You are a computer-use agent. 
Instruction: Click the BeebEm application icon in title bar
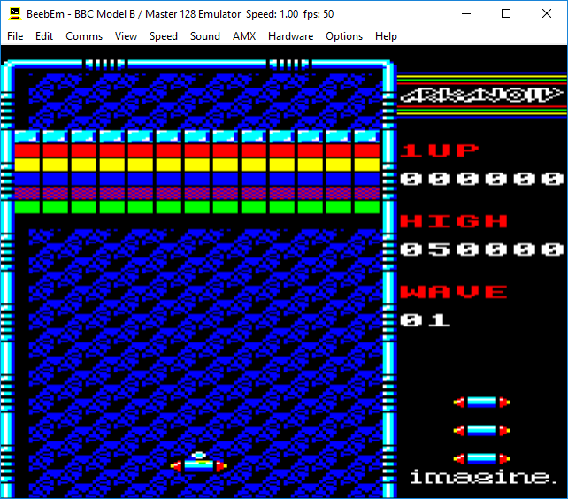[x=15, y=14]
